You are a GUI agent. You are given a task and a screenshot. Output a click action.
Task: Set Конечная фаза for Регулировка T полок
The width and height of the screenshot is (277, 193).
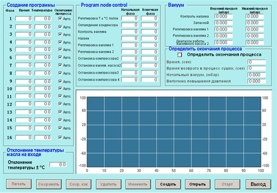point(150,19)
